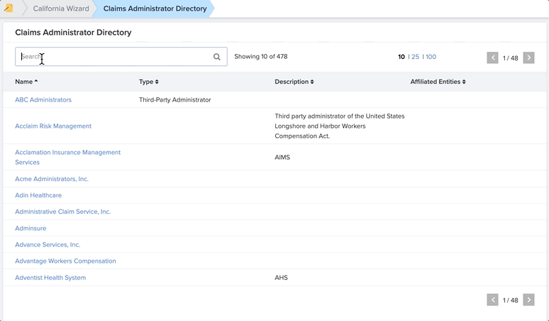Sort by Description column

click(294, 82)
